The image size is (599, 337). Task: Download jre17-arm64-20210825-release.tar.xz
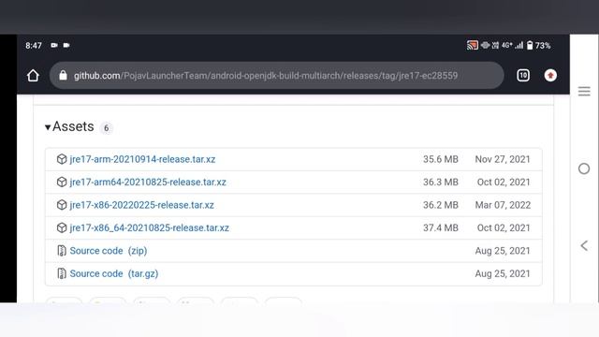[148, 182]
